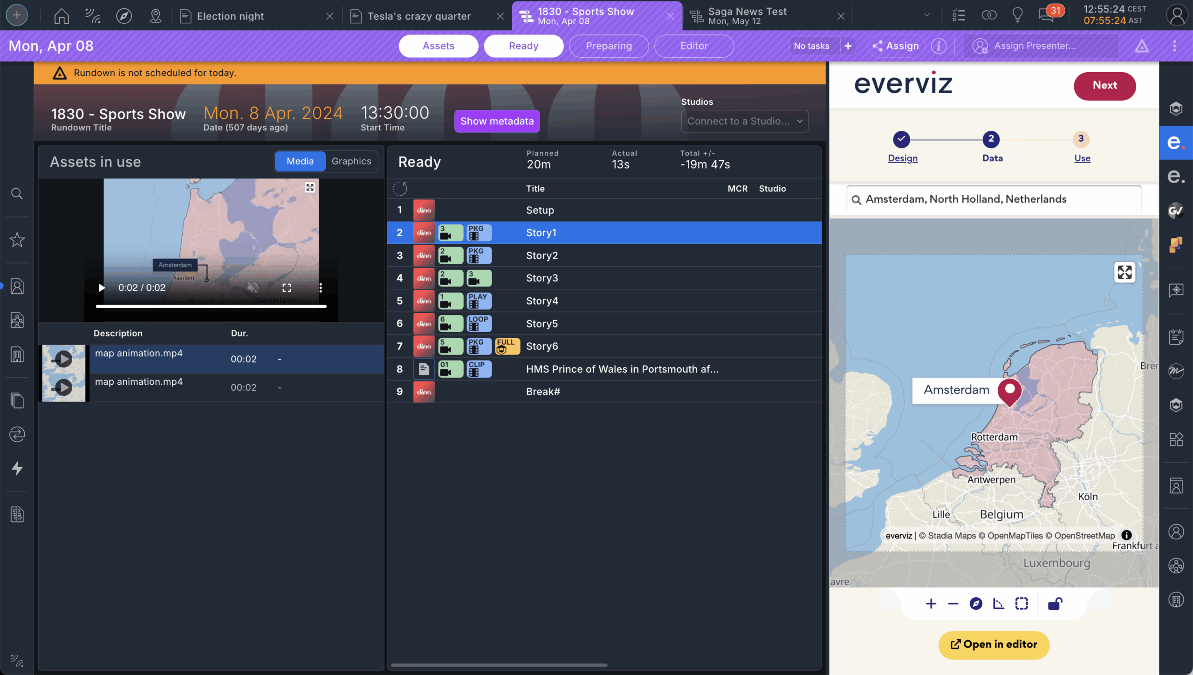1193x675 pixels.
Task: Open the Connect to a Studio dropdown
Action: click(x=744, y=121)
